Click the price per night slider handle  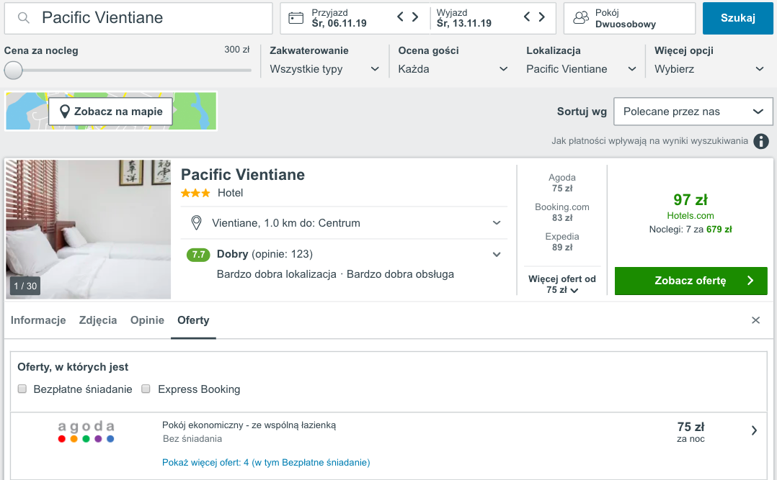point(13,70)
